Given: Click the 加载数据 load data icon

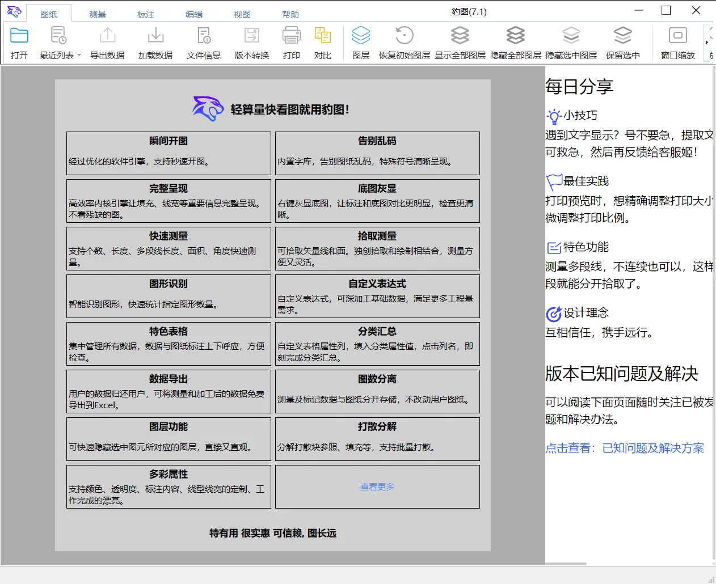Looking at the screenshot, I should coord(155,36).
